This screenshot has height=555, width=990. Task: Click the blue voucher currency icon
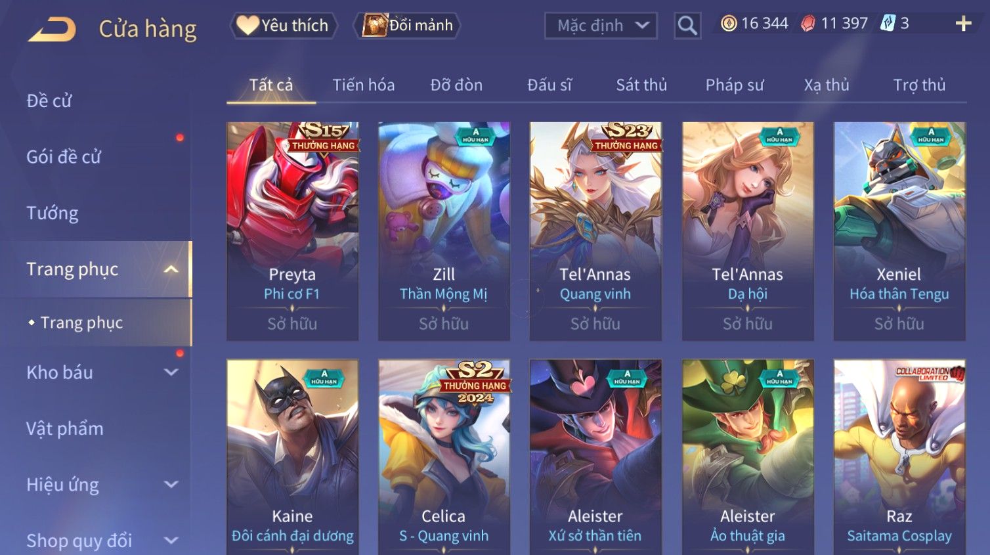tap(888, 24)
